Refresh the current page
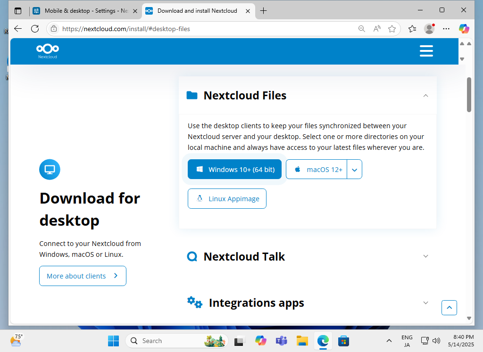 click(35, 29)
